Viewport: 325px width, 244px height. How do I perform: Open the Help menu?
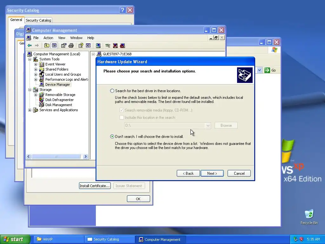pos(90,38)
